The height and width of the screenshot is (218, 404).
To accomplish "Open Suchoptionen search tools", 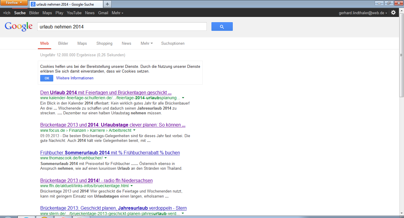I will [x=173, y=43].
